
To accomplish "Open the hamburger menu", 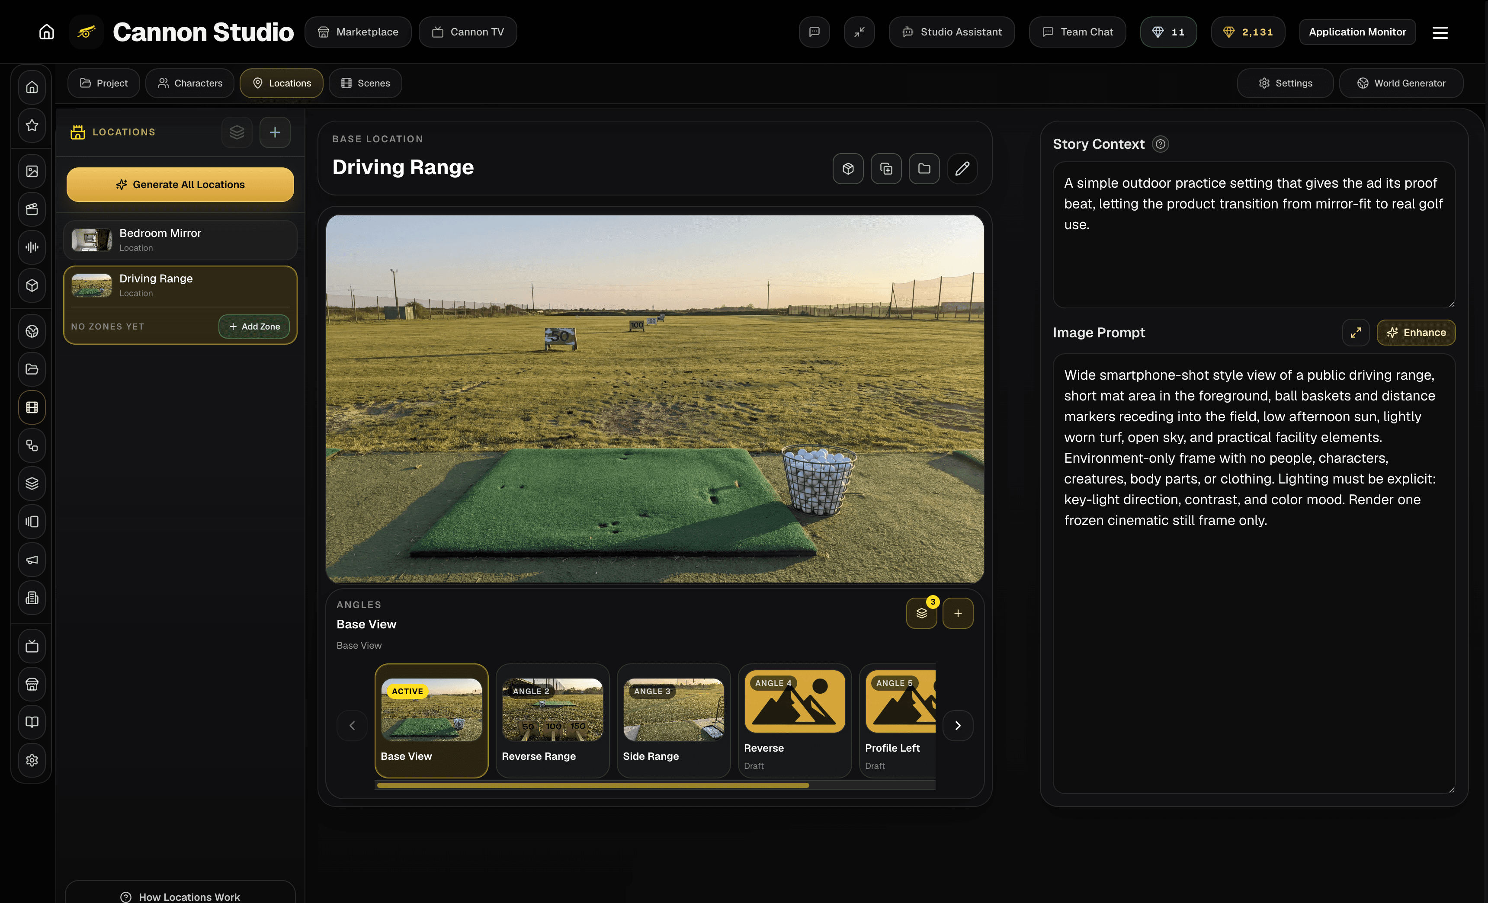I will coord(1440,32).
